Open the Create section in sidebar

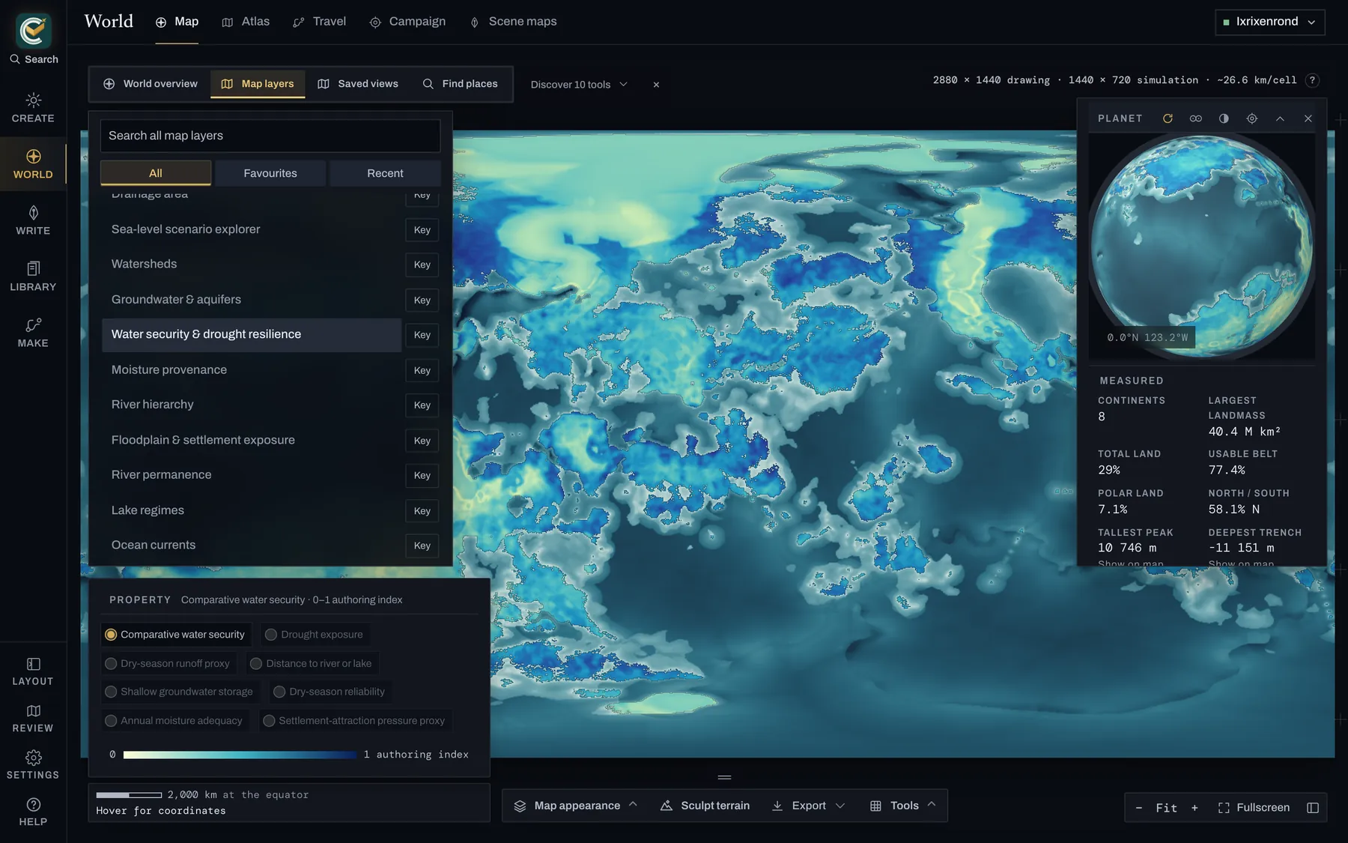[33, 108]
